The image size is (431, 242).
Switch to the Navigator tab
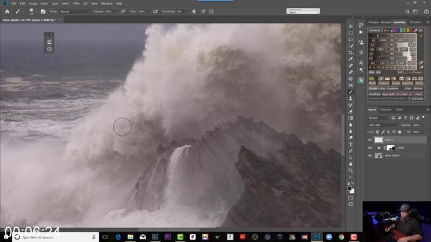pos(386,22)
